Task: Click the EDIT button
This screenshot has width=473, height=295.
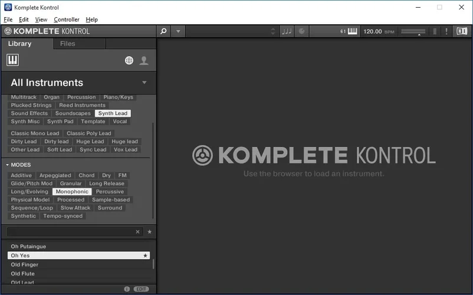Action: tap(141, 289)
